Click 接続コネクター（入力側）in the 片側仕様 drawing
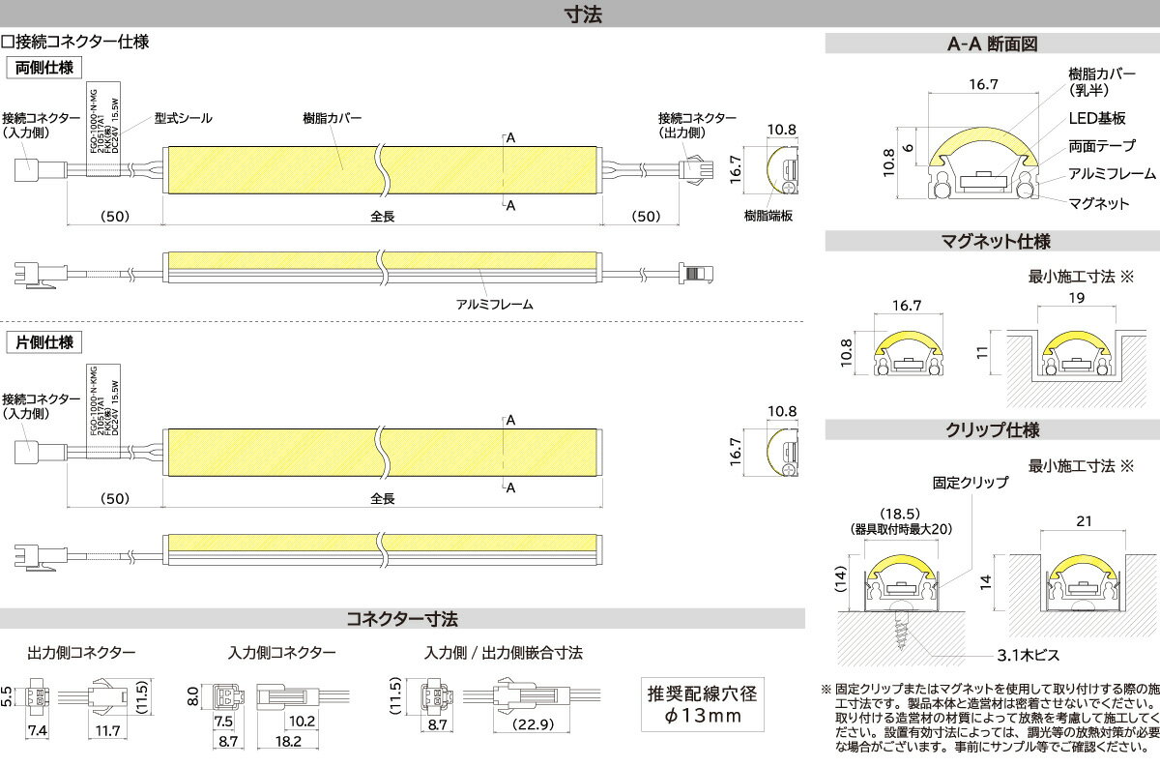Viewport: 1160px width, 767px height. coord(41,406)
